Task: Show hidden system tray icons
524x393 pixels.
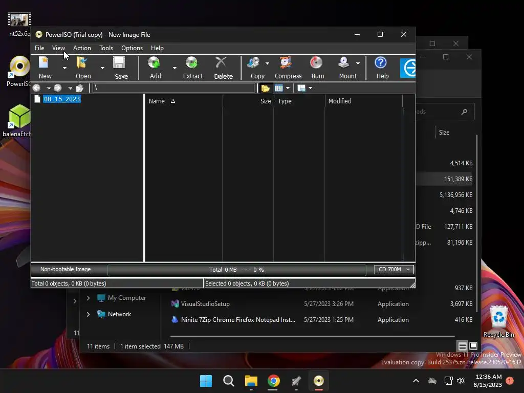Action: 416,381
